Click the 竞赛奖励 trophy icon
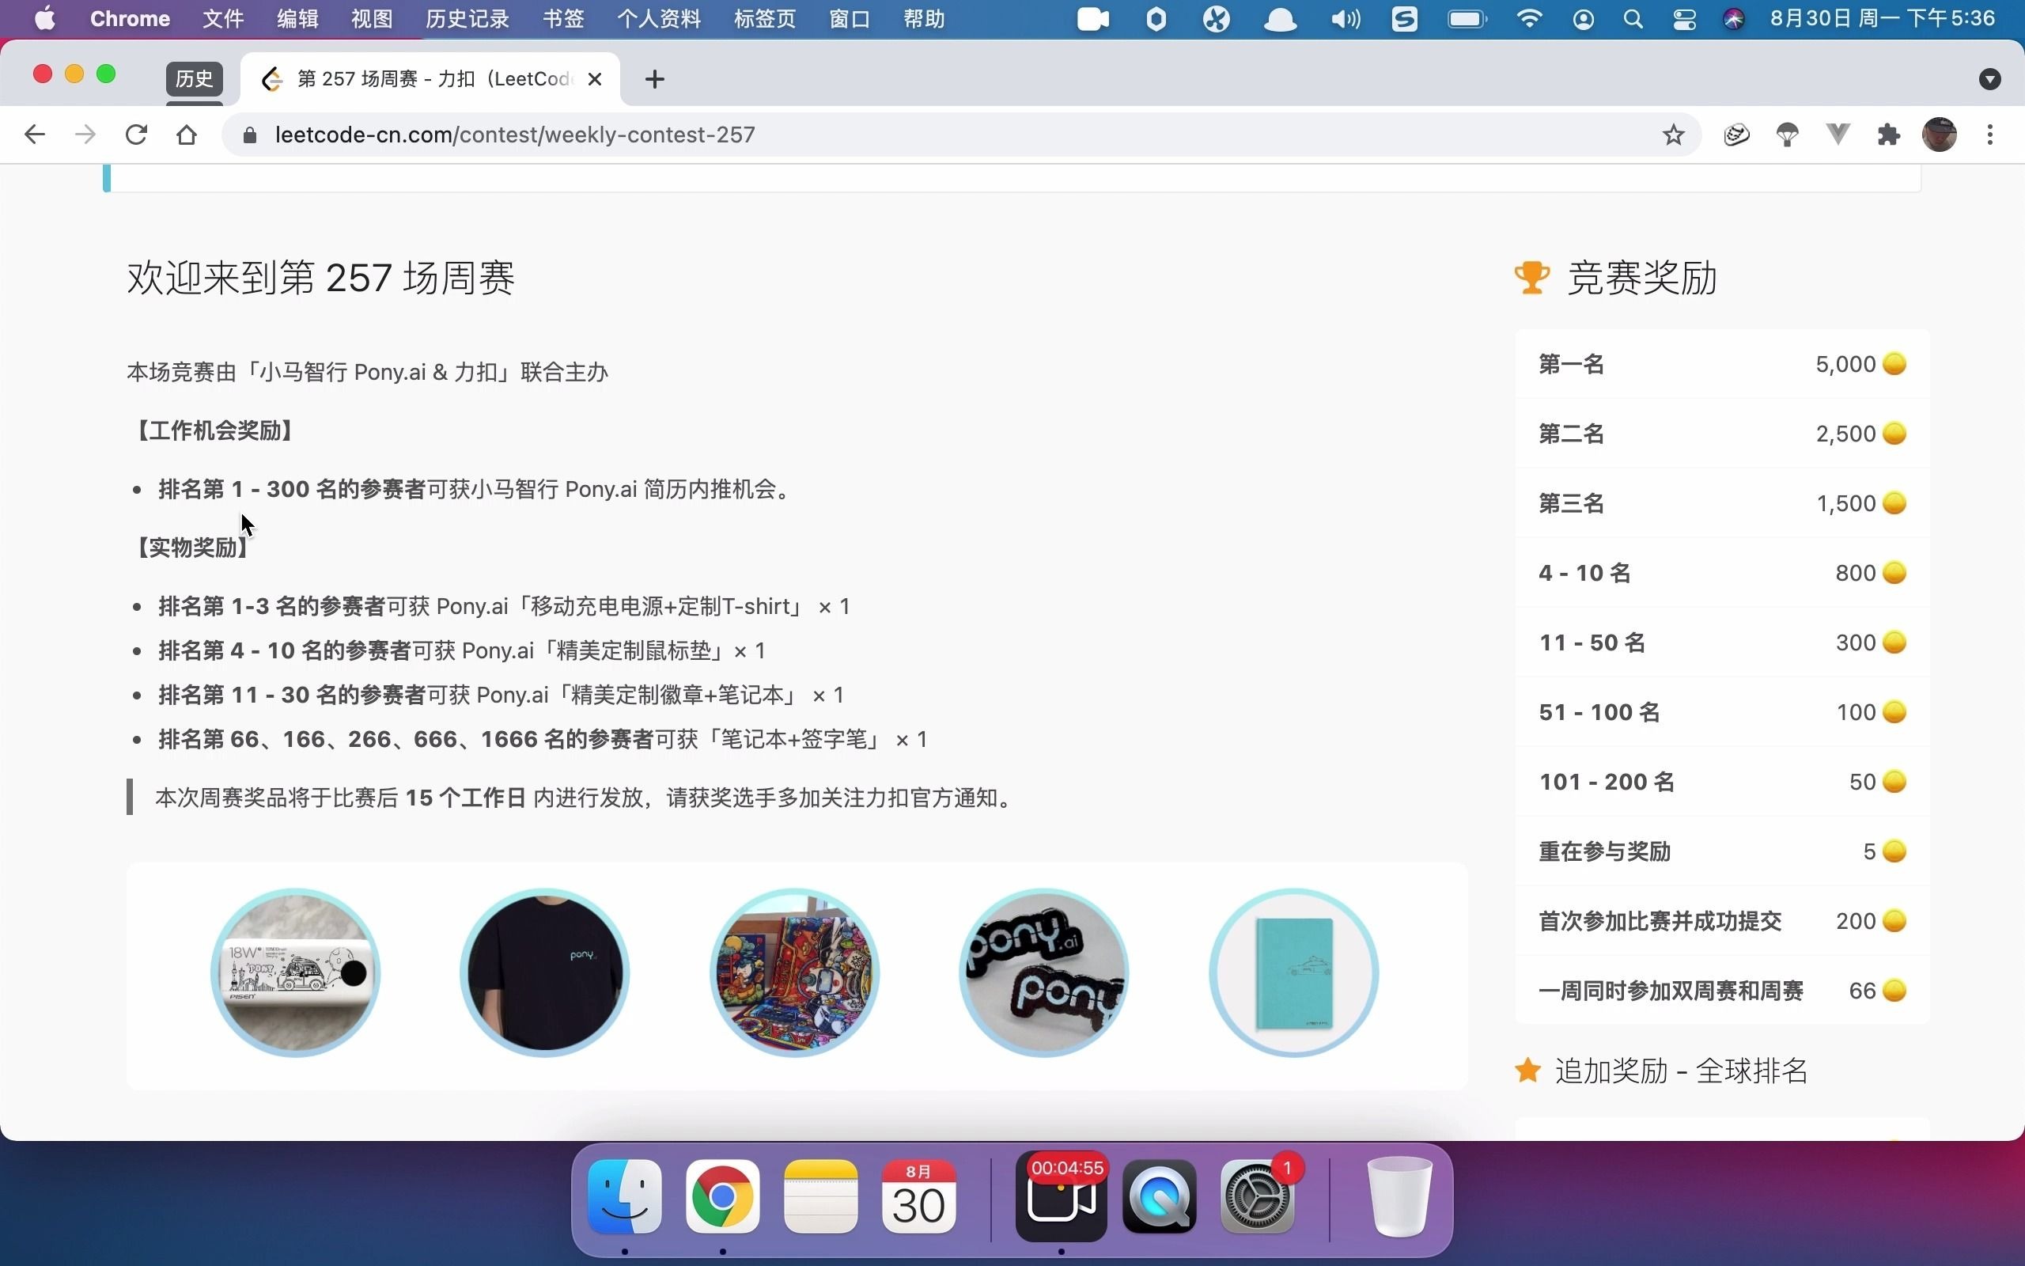 pos(1532,277)
